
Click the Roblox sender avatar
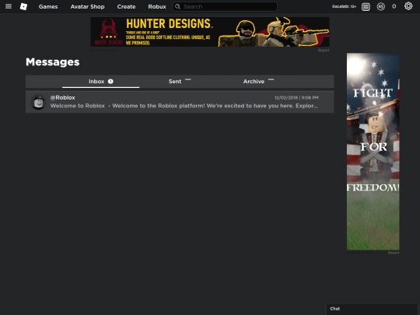(39, 102)
